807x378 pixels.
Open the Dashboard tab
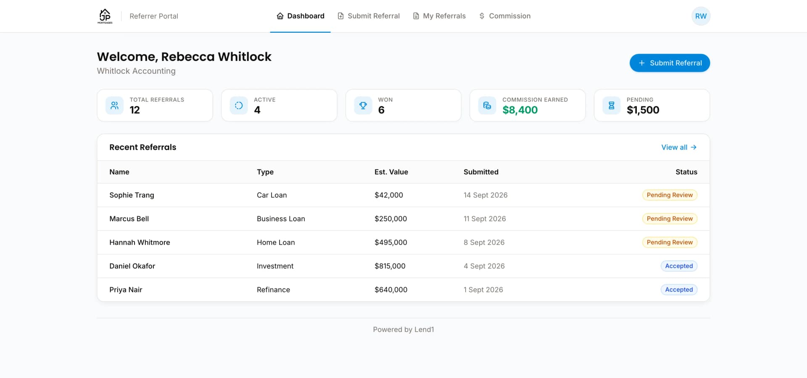coord(300,16)
